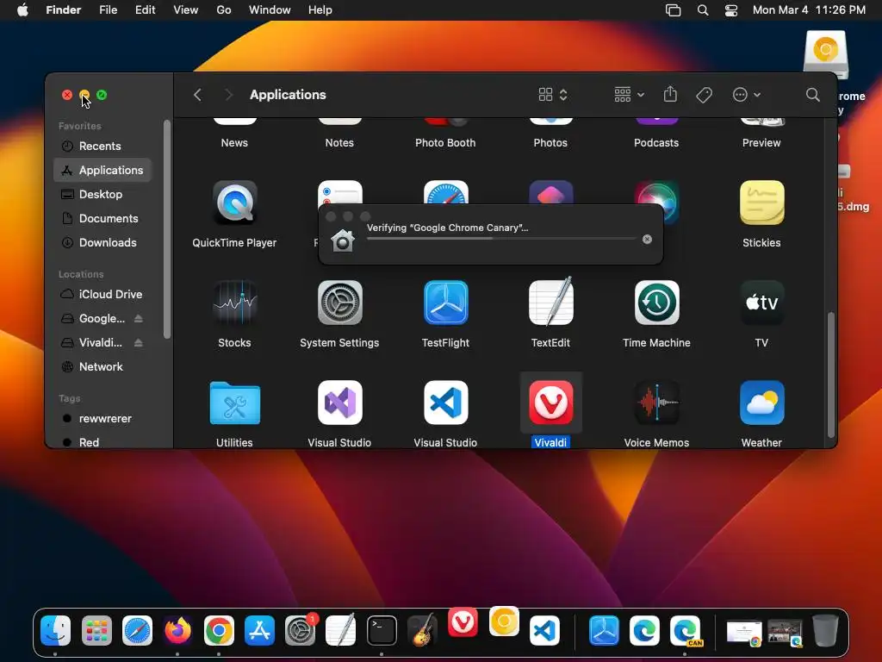Viewport: 882px width, 662px height.
Task: Click the verification progress bar
Action: click(x=501, y=239)
